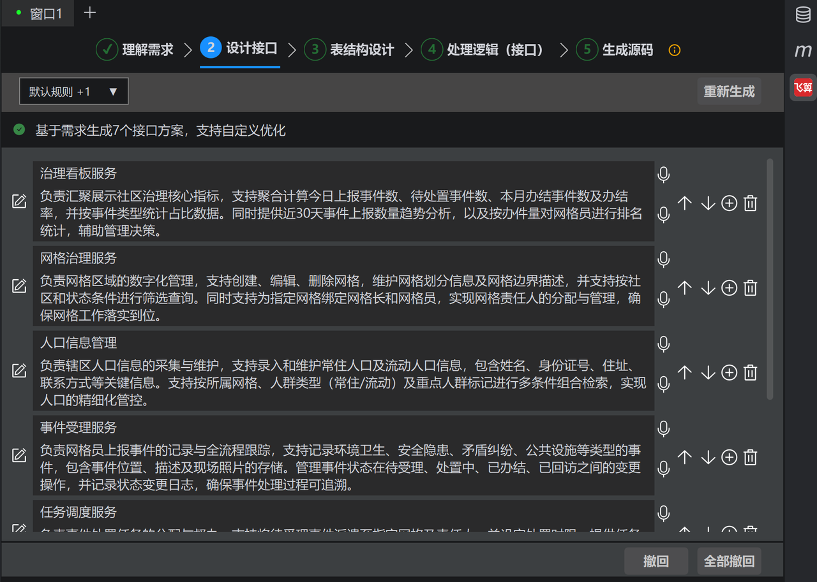Click the 基于需求生成7个接口方案 status message
The image size is (817, 582).
(x=160, y=131)
